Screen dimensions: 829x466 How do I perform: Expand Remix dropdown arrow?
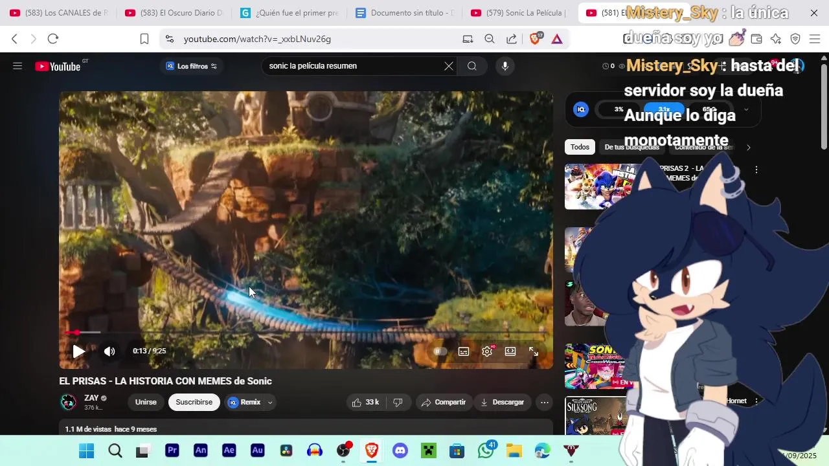(270, 403)
